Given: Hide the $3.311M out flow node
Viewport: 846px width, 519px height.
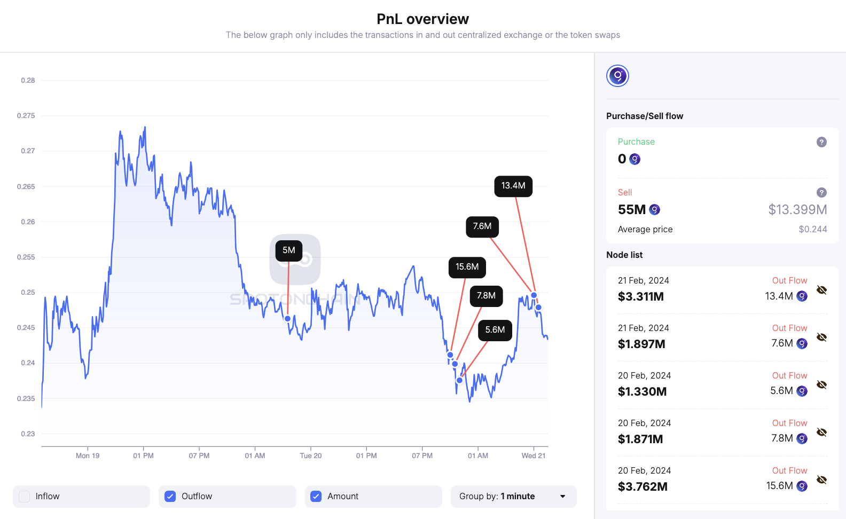Looking at the screenshot, I should click(x=821, y=290).
